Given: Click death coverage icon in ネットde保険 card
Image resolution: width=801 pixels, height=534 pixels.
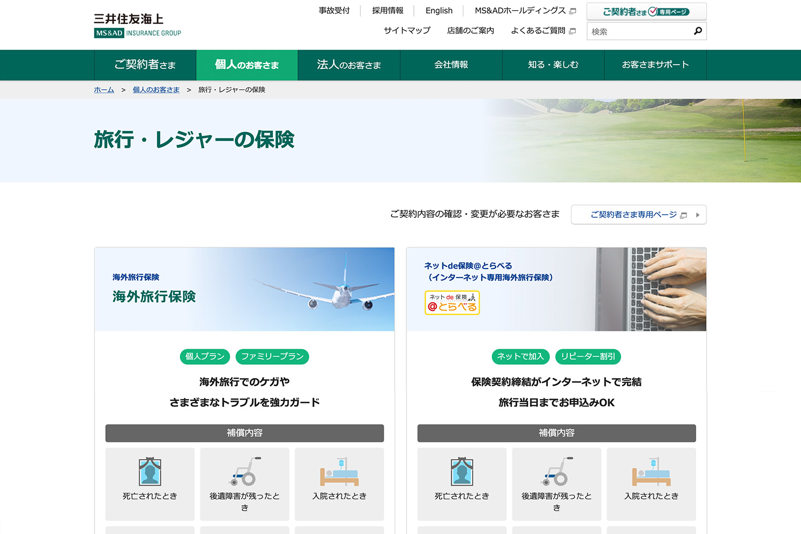Looking at the screenshot, I should [x=462, y=472].
